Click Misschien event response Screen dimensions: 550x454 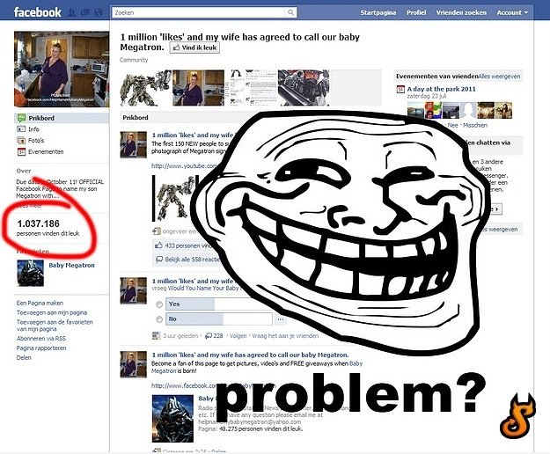pos(475,125)
